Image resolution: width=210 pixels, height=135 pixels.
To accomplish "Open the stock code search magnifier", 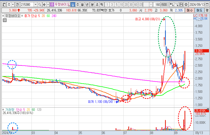I will point(39,5).
